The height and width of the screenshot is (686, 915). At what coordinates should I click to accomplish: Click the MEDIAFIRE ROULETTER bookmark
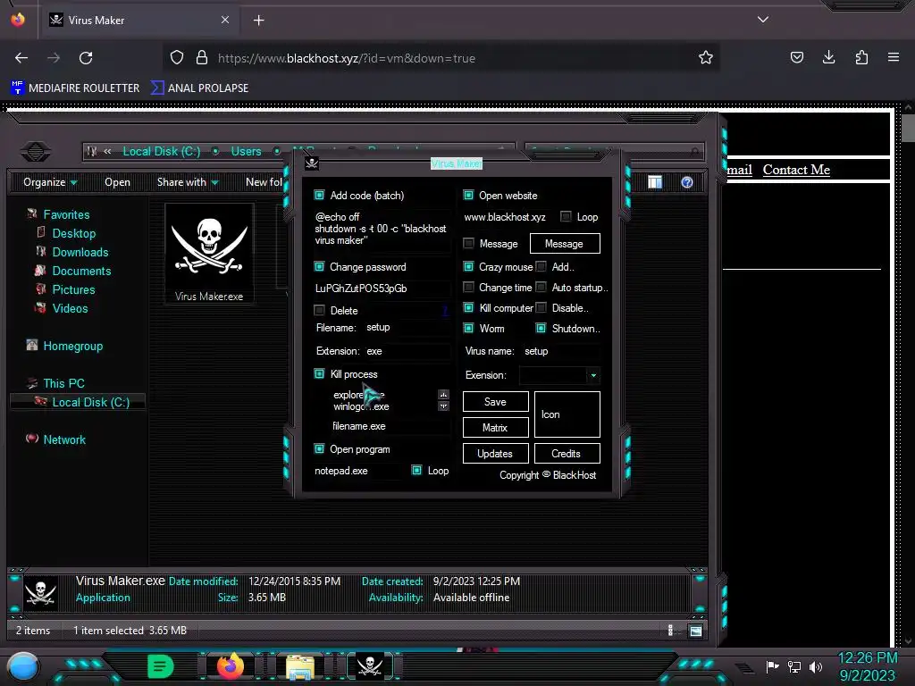(x=75, y=88)
